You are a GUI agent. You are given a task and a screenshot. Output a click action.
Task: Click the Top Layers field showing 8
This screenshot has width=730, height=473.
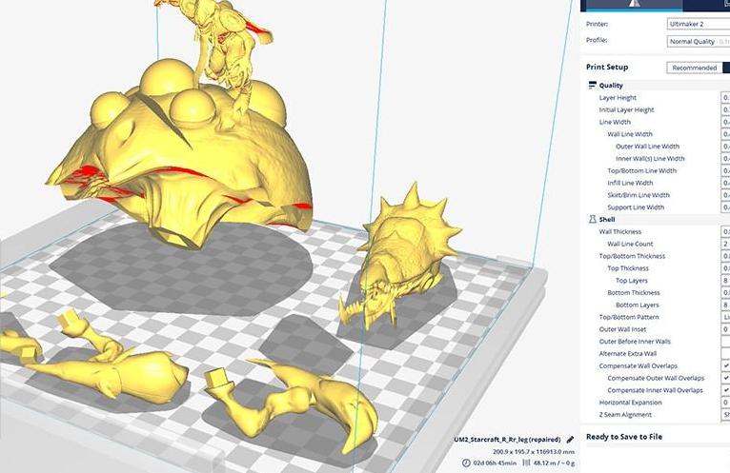[725, 281]
